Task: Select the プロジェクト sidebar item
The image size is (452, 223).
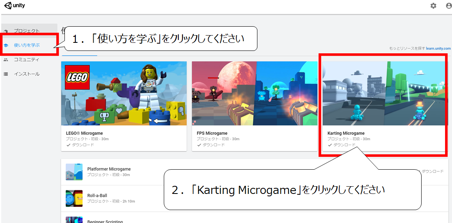Action: [x=29, y=31]
